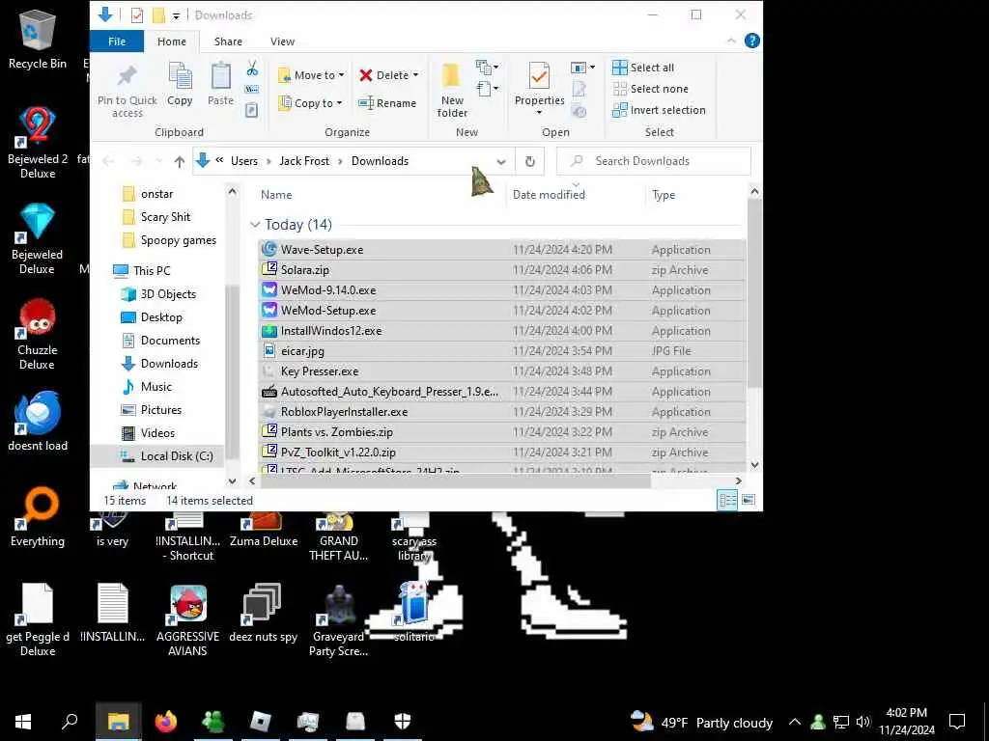Click Select all in the ribbon
This screenshot has width=989, height=741.
click(643, 68)
